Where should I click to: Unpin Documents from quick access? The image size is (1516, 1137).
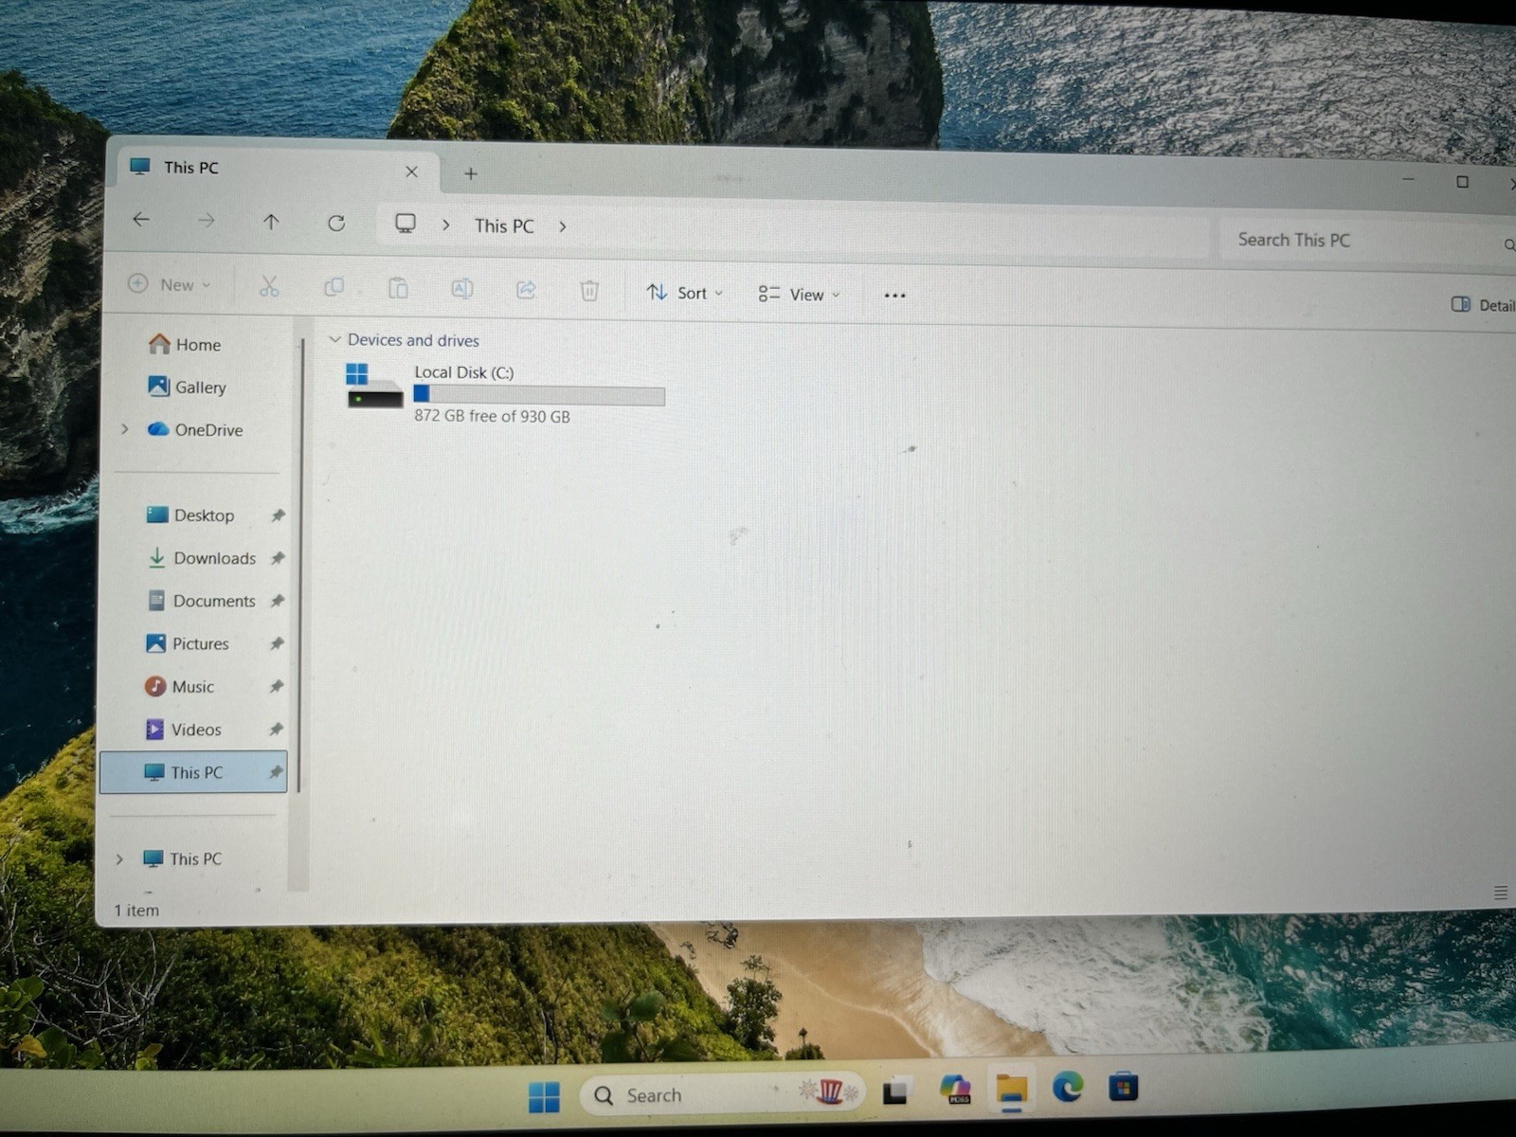[x=277, y=602]
